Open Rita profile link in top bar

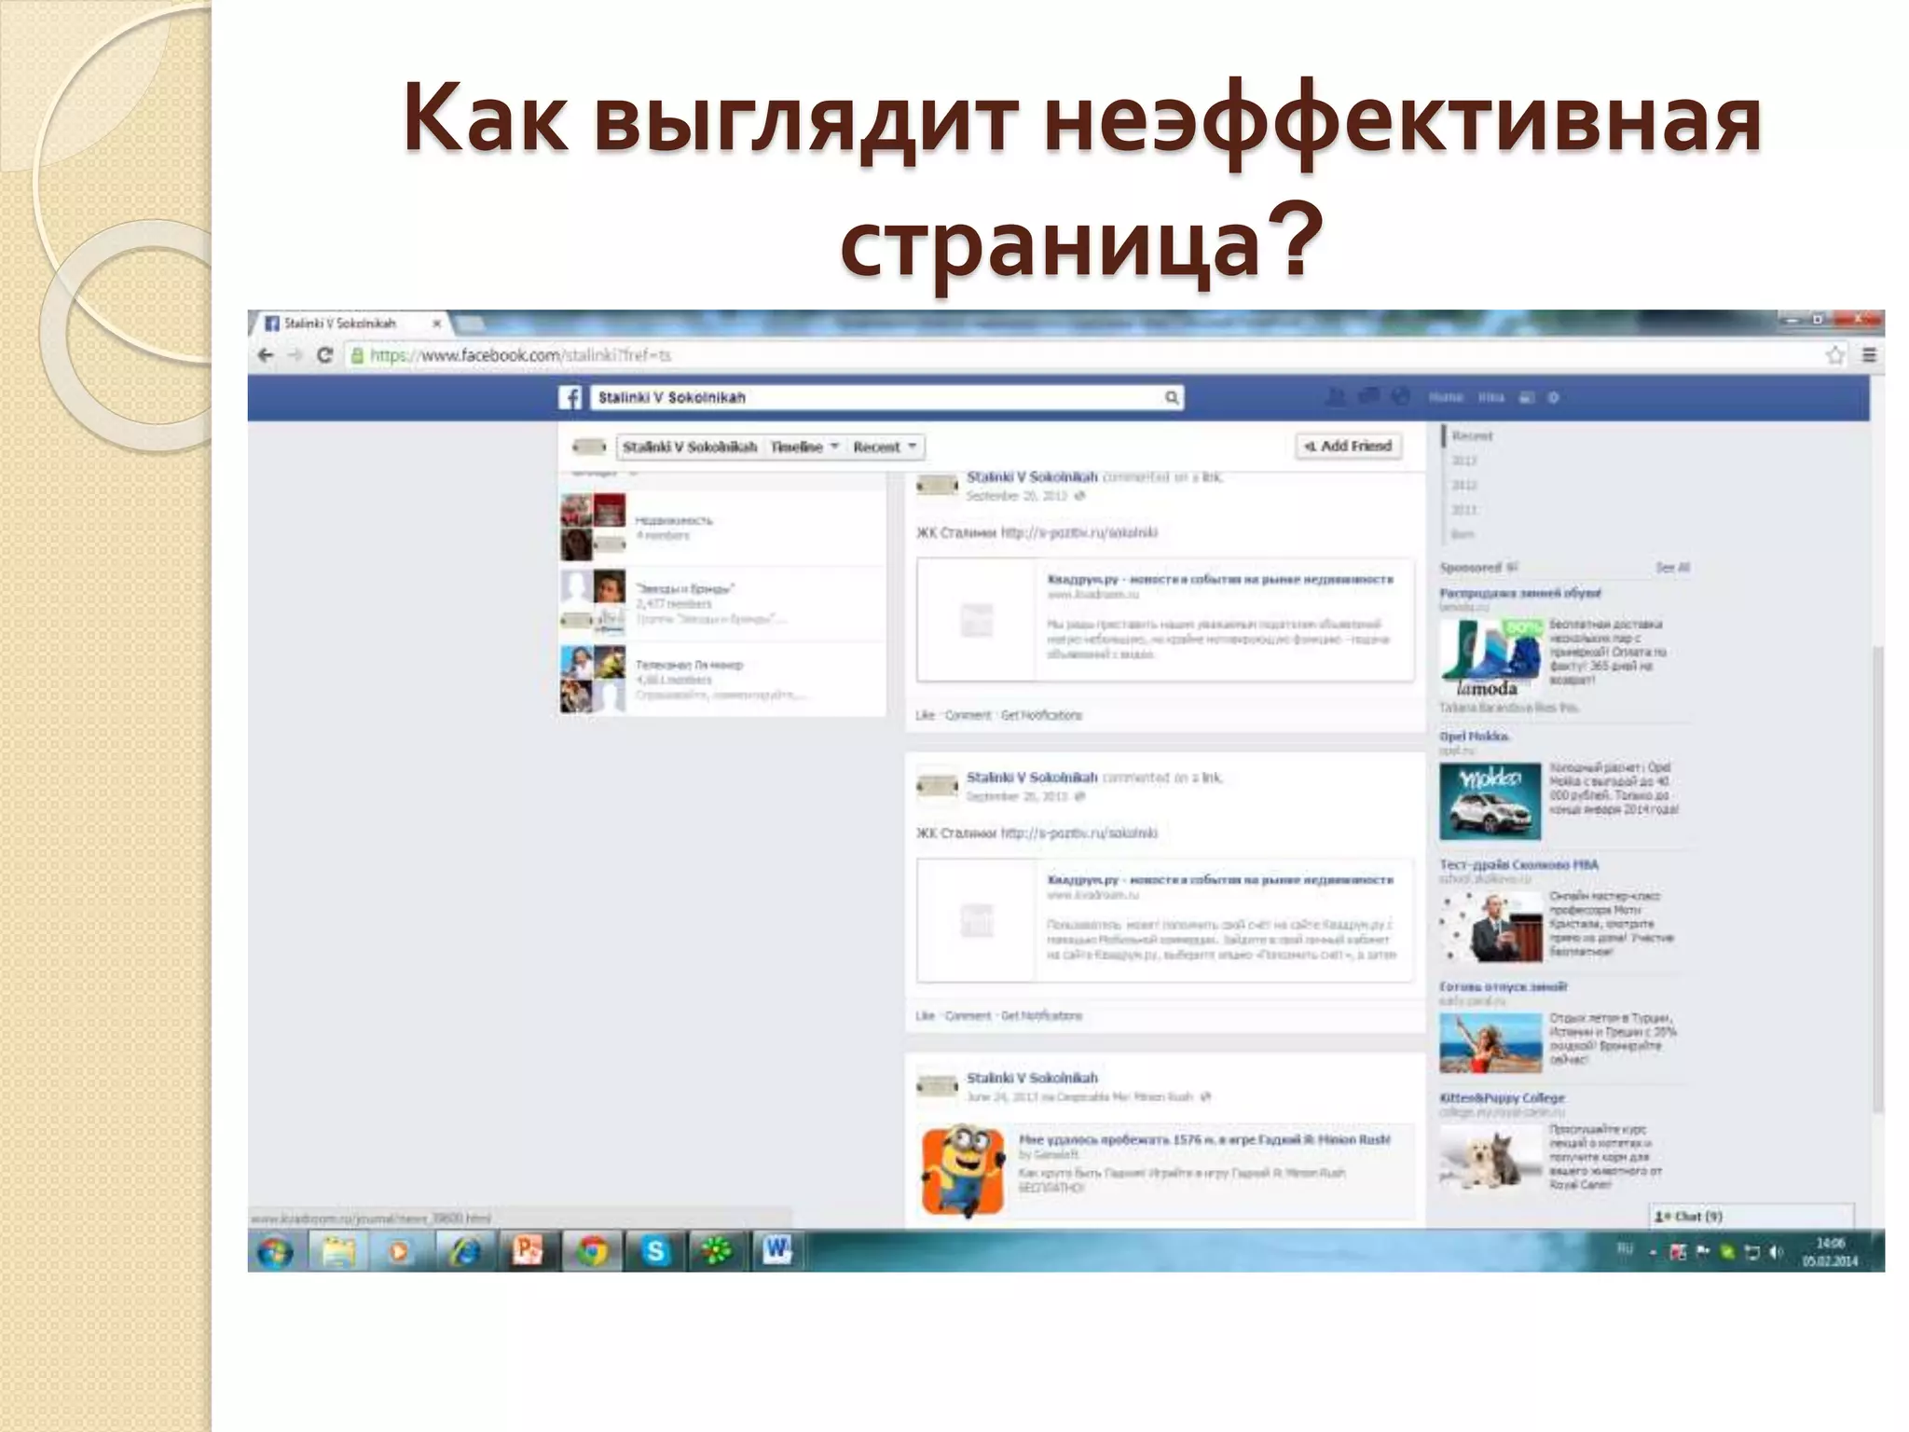click(1491, 398)
